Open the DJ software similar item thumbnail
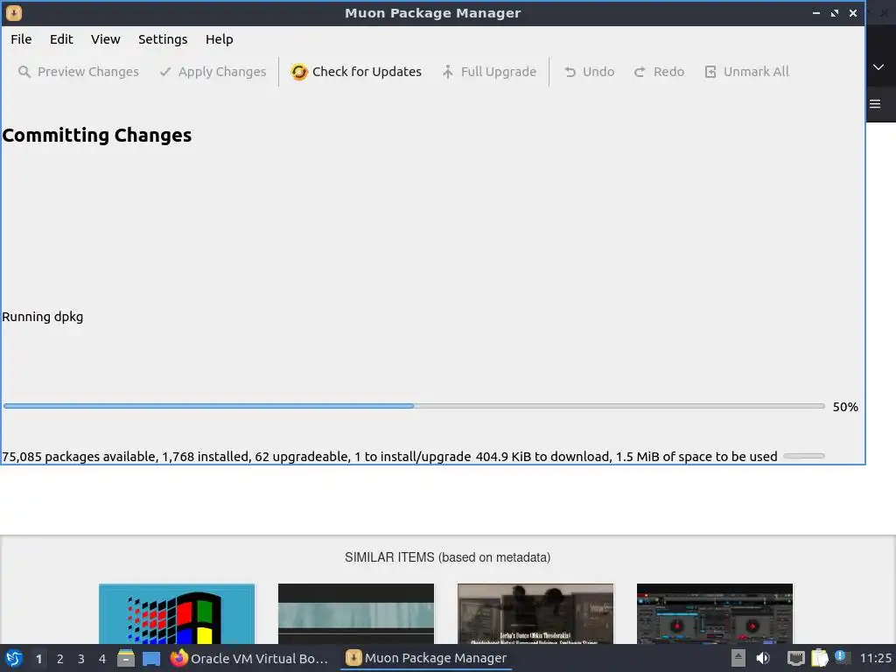This screenshot has height=672, width=896. (715, 613)
